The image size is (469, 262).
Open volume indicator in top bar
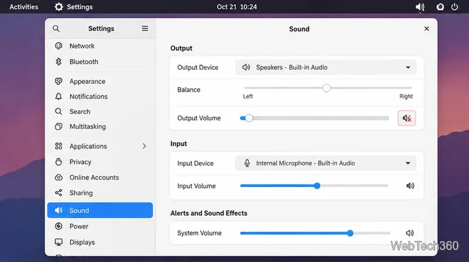click(x=420, y=6)
